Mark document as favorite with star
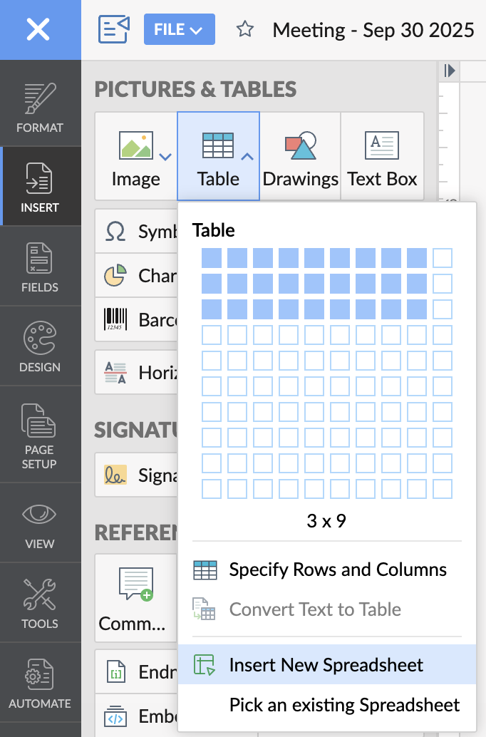 (x=245, y=30)
